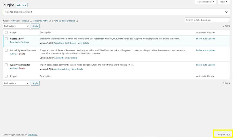
Task: Tick the WordPress Importer checkbox
Action: coord(6,65)
